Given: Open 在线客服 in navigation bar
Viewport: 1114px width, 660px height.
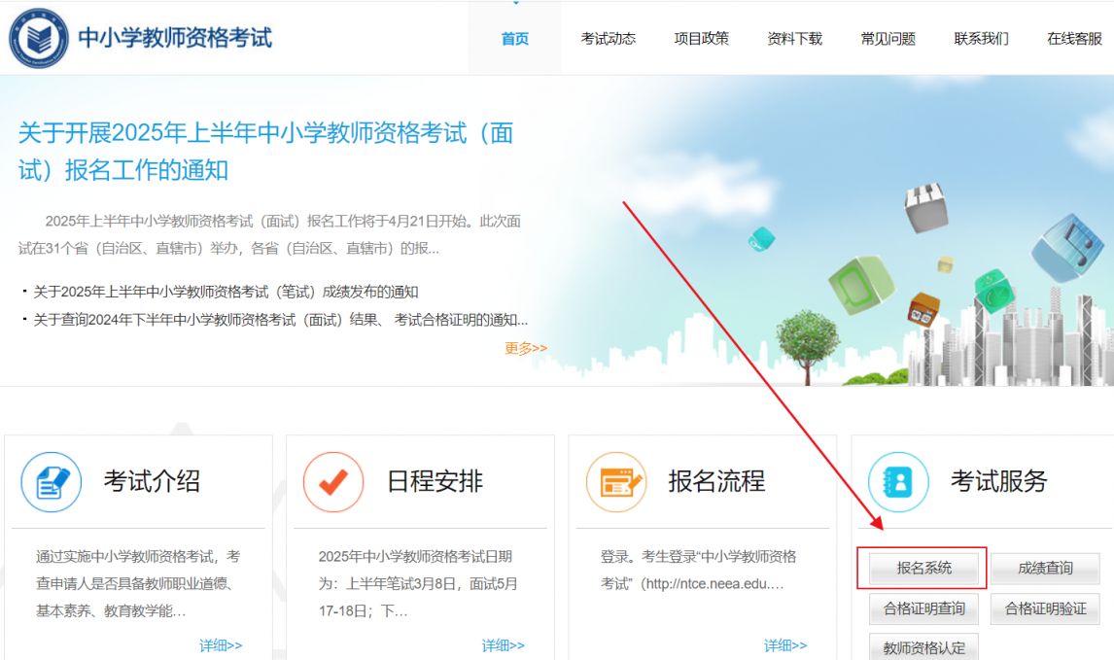Looking at the screenshot, I should click(x=1074, y=38).
